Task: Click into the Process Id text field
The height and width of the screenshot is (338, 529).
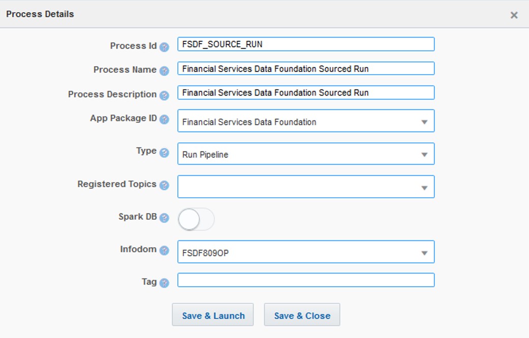Action: tap(305, 44)
